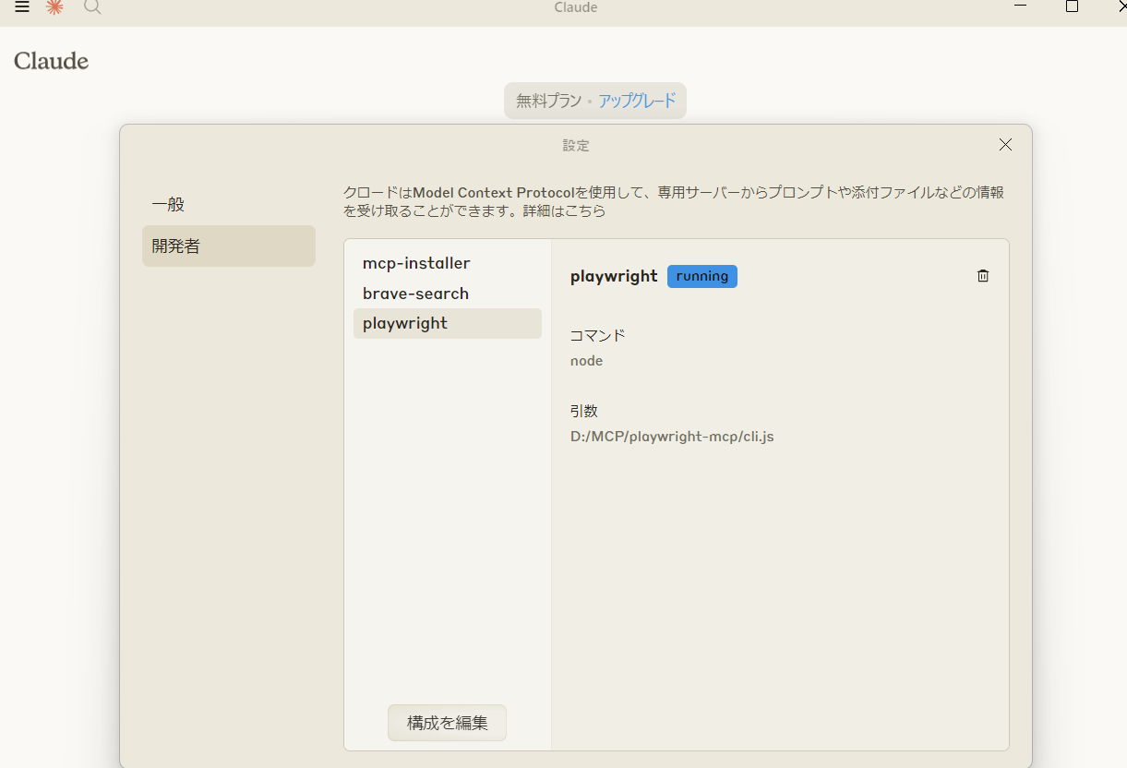Click the Claude window title text
Image resolution: width=1127 pixels, height=768 pixels.
576,7
